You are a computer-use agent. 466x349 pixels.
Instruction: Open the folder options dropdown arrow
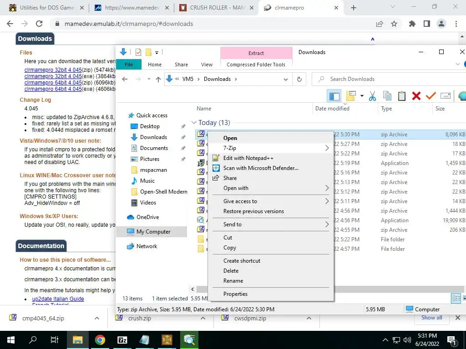362,95
